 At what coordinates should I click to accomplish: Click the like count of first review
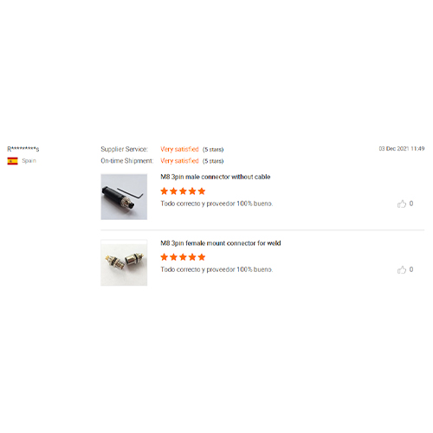(x=411, y=204)
